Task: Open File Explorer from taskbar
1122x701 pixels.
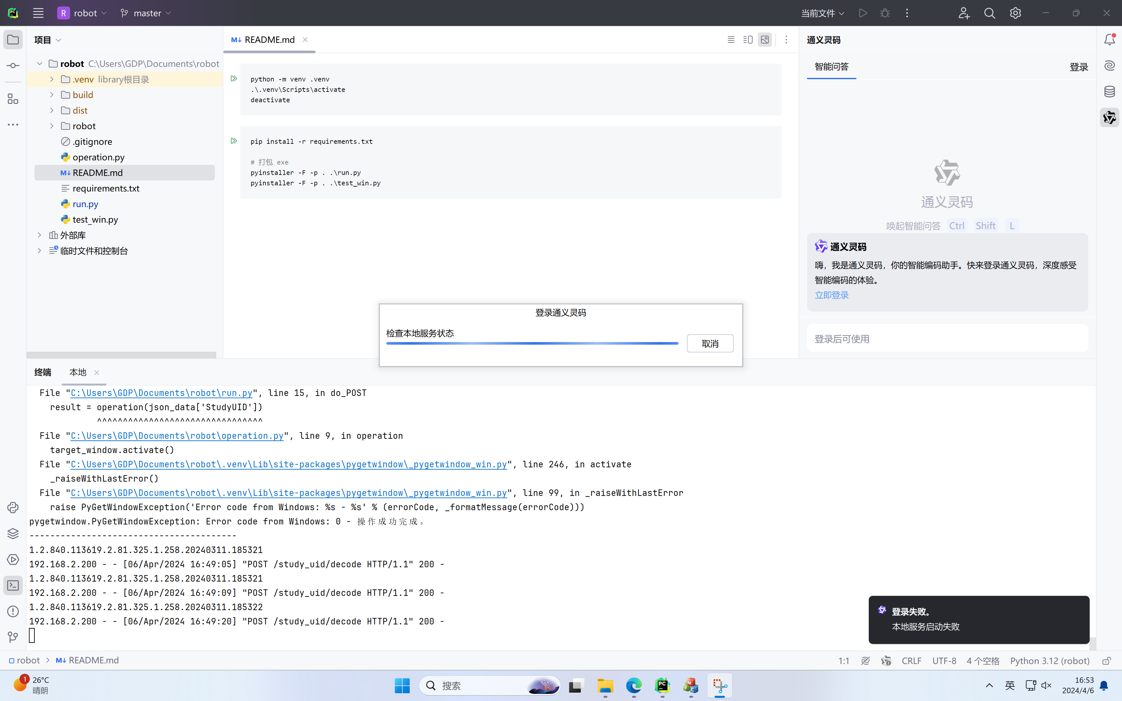Action: pos(605,686)
